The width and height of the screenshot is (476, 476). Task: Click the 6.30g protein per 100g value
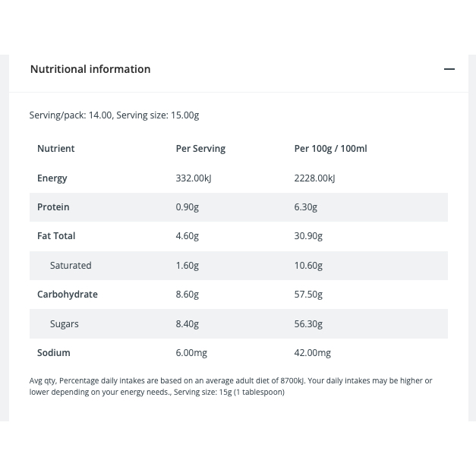[306, 207]
